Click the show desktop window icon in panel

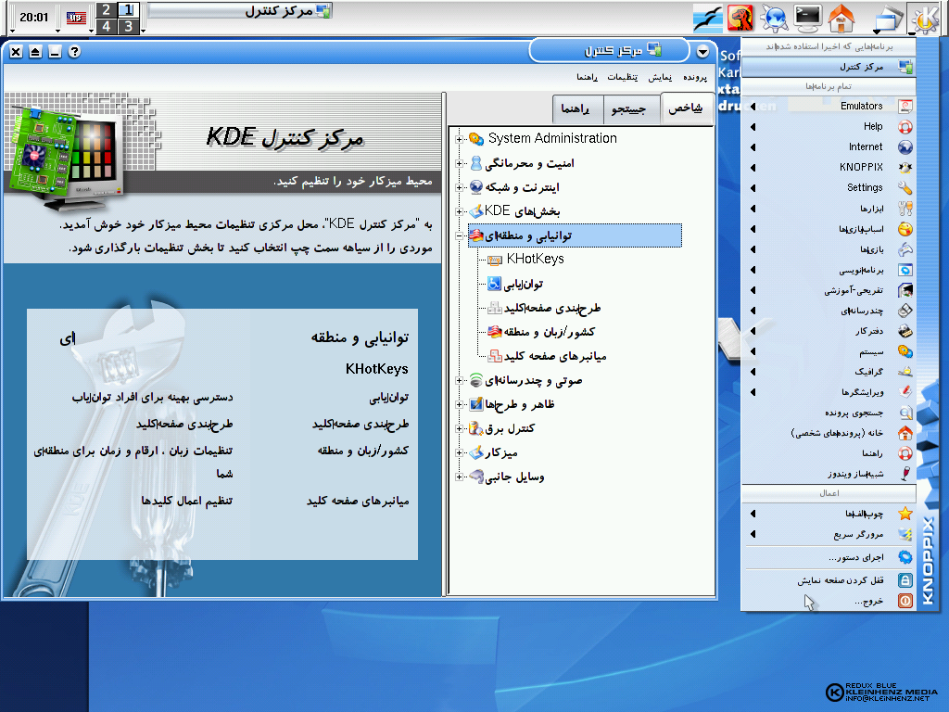click(x=889, y=19)
